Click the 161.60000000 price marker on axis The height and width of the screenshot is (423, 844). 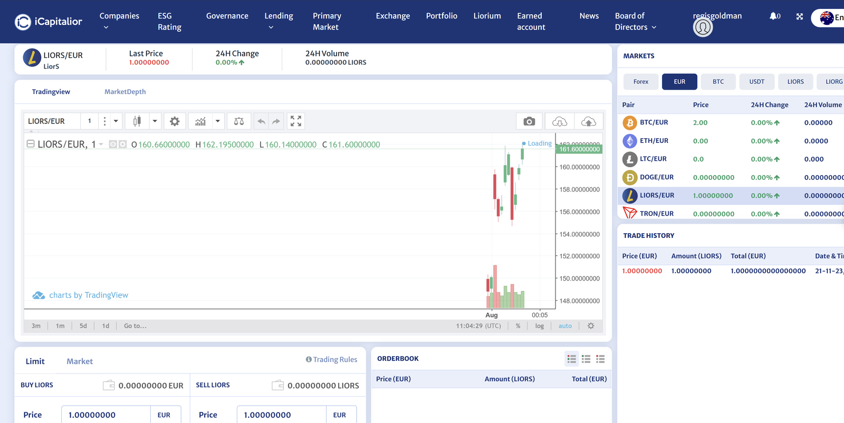coord(579,149)
